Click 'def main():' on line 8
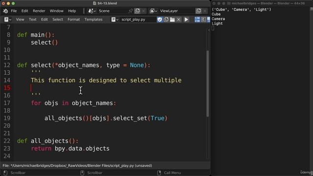This screenshot has width=313, height=176. pos(36,35)
